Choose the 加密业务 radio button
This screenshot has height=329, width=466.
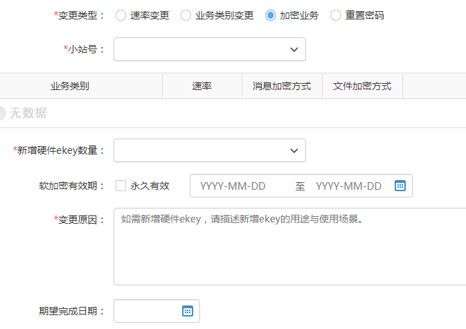[270, 15]
